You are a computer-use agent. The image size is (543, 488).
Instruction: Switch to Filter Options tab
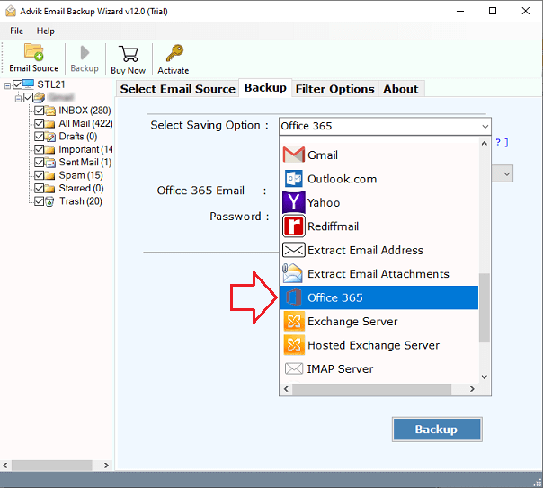[334, 89]
